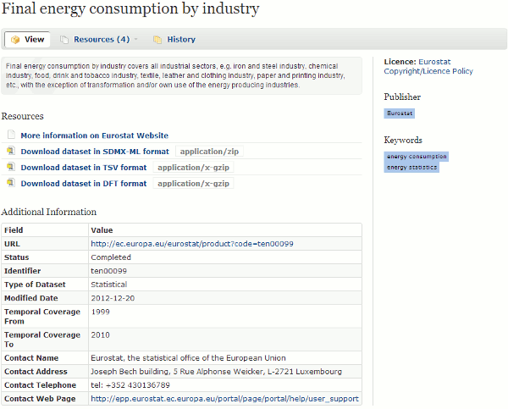Select the Eurostat publisher tag
508x409 pixels.
[400, 113]
